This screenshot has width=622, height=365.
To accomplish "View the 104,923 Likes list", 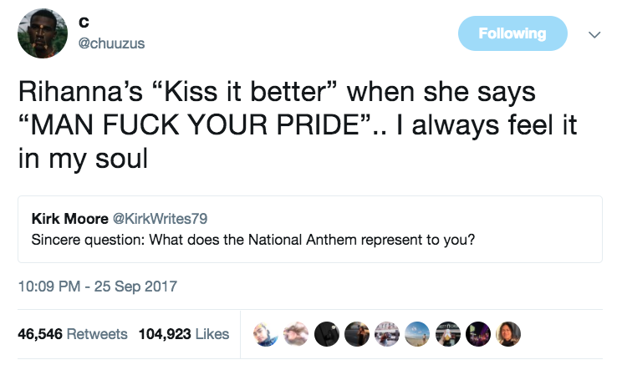I will [184, 334].
